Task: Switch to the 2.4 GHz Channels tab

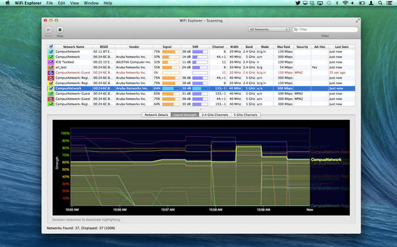Action: pyautogui.click(x=214, y=115)
